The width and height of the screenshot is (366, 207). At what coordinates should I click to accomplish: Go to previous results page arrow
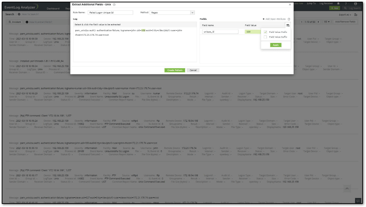point(302,22)
